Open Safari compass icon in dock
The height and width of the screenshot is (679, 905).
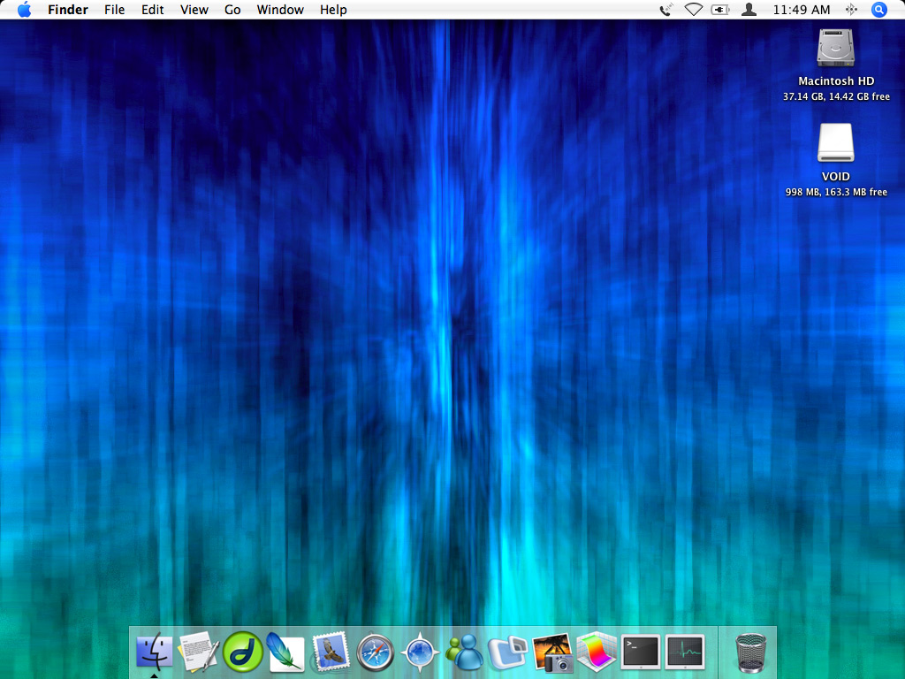(x=375, y=653)
